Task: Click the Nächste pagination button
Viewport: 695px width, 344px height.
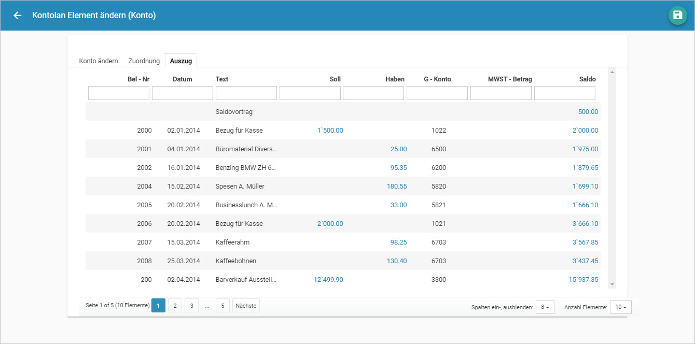Action: click(x=246, y=306)
